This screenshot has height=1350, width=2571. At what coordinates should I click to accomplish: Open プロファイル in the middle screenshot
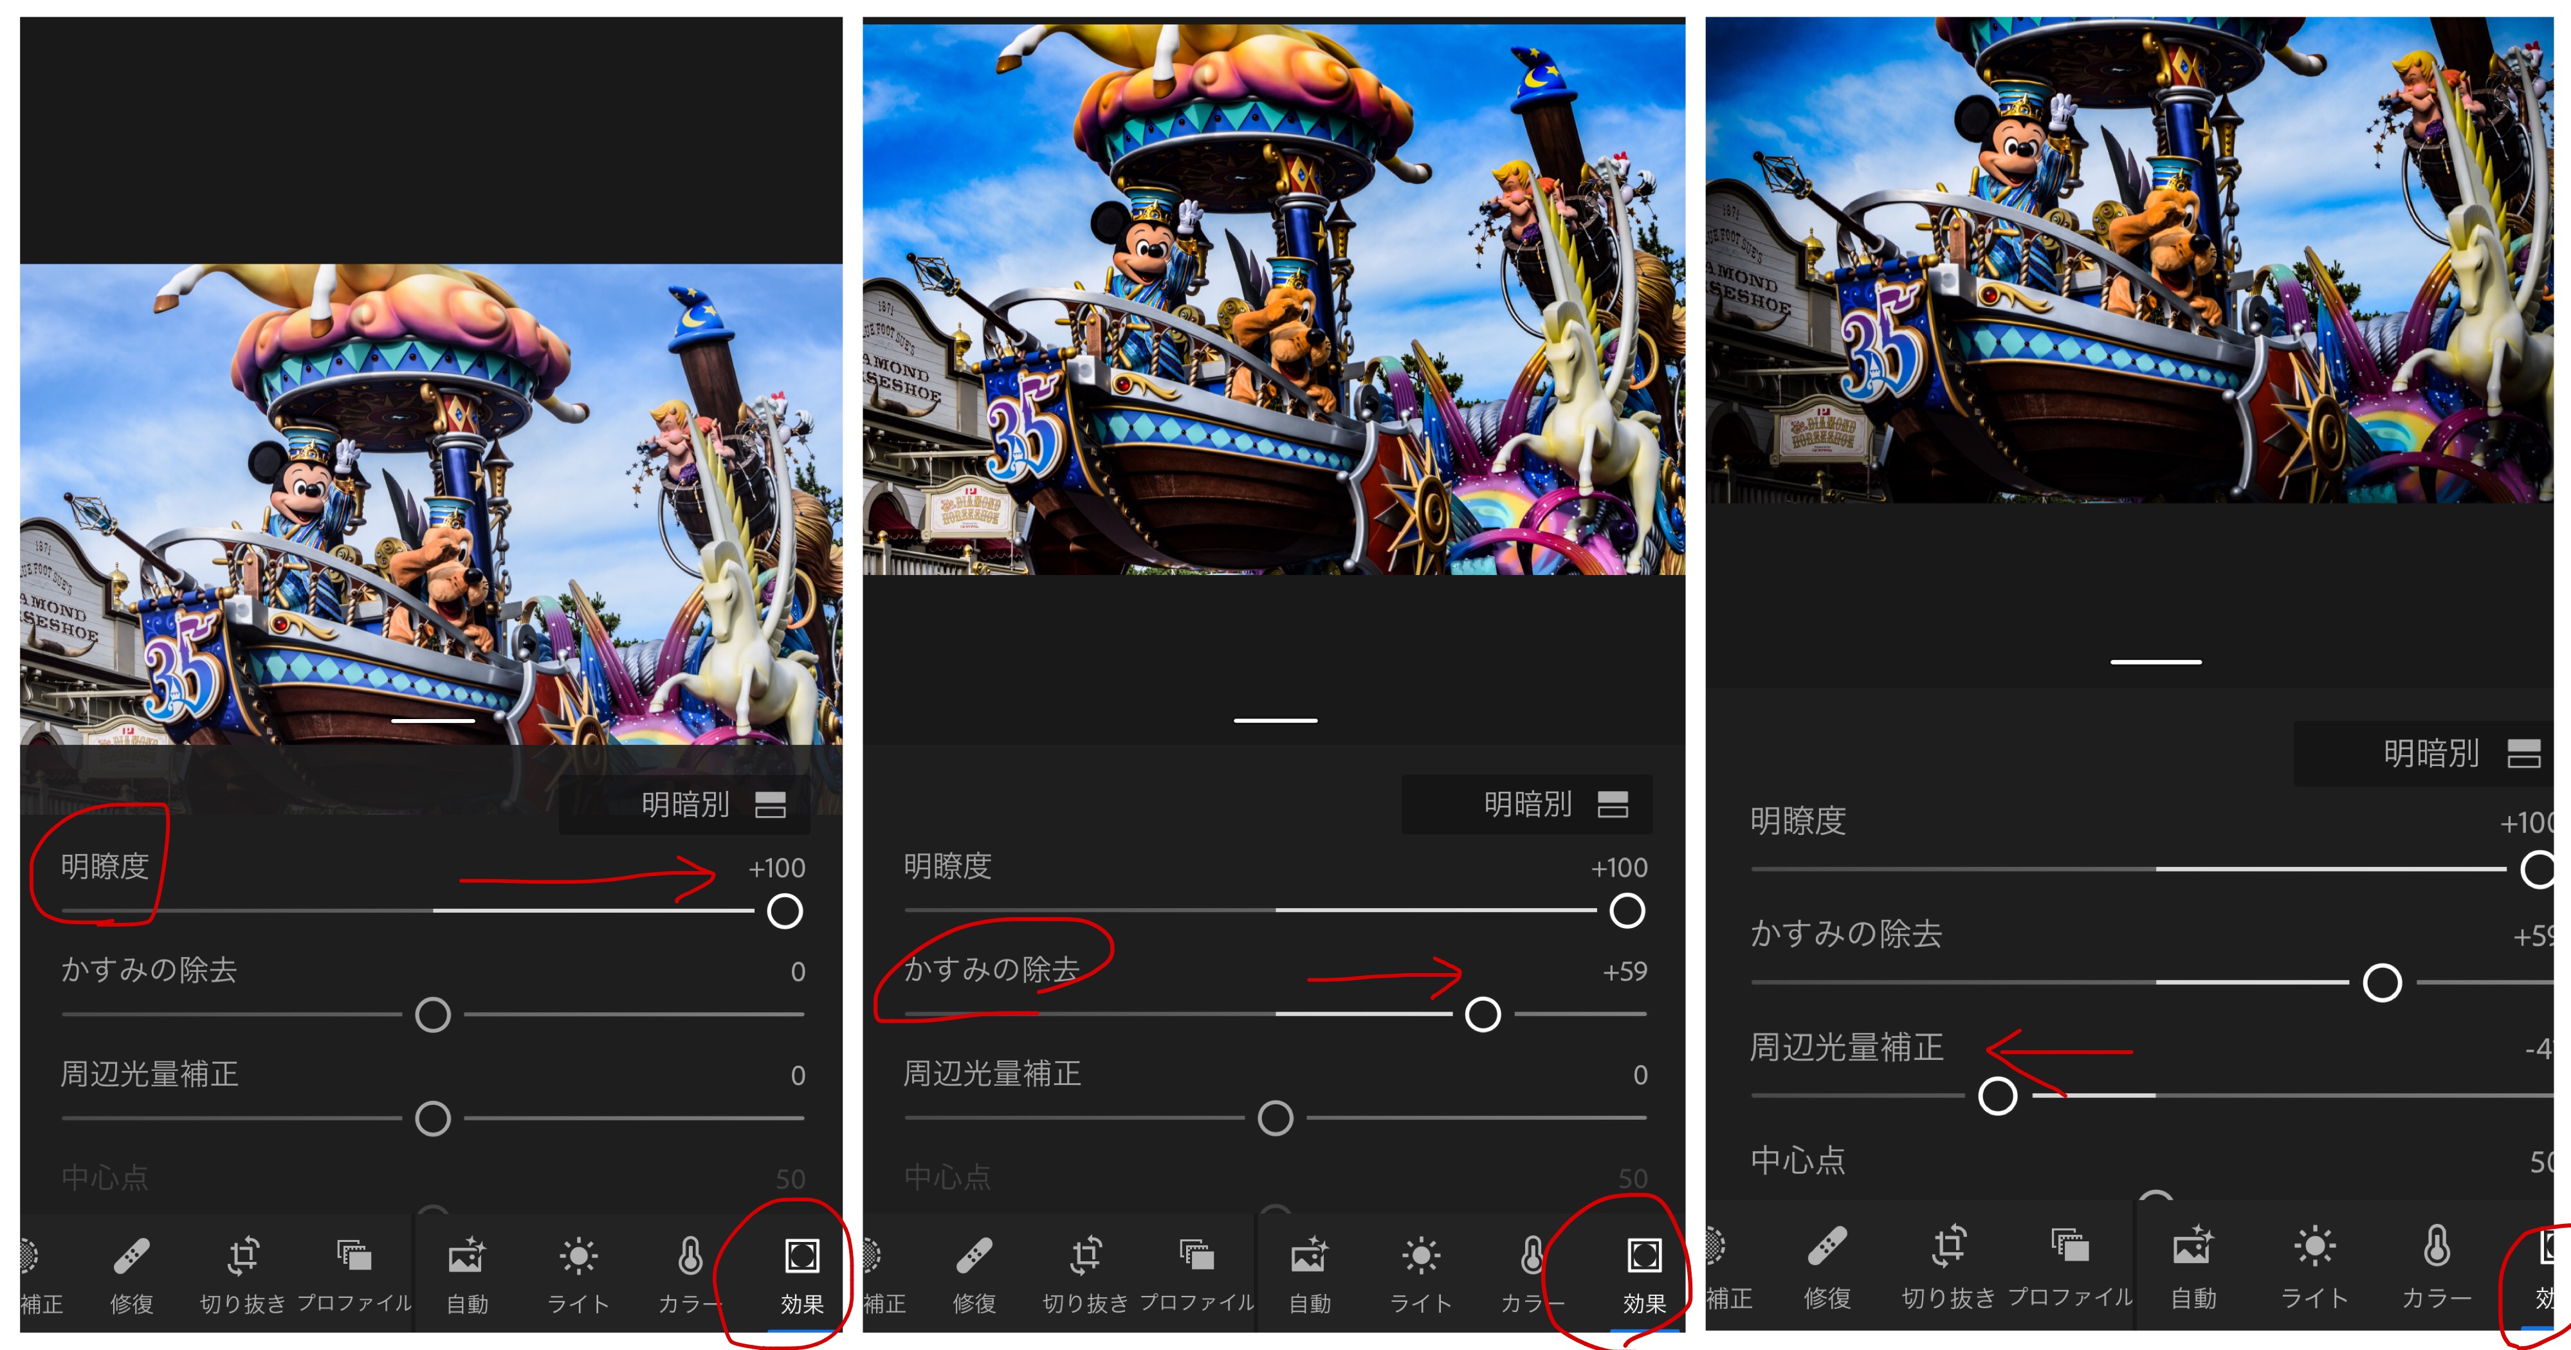(x=1196, y=1274)
